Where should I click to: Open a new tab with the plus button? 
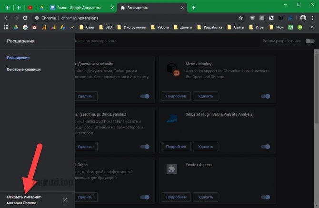193,8
